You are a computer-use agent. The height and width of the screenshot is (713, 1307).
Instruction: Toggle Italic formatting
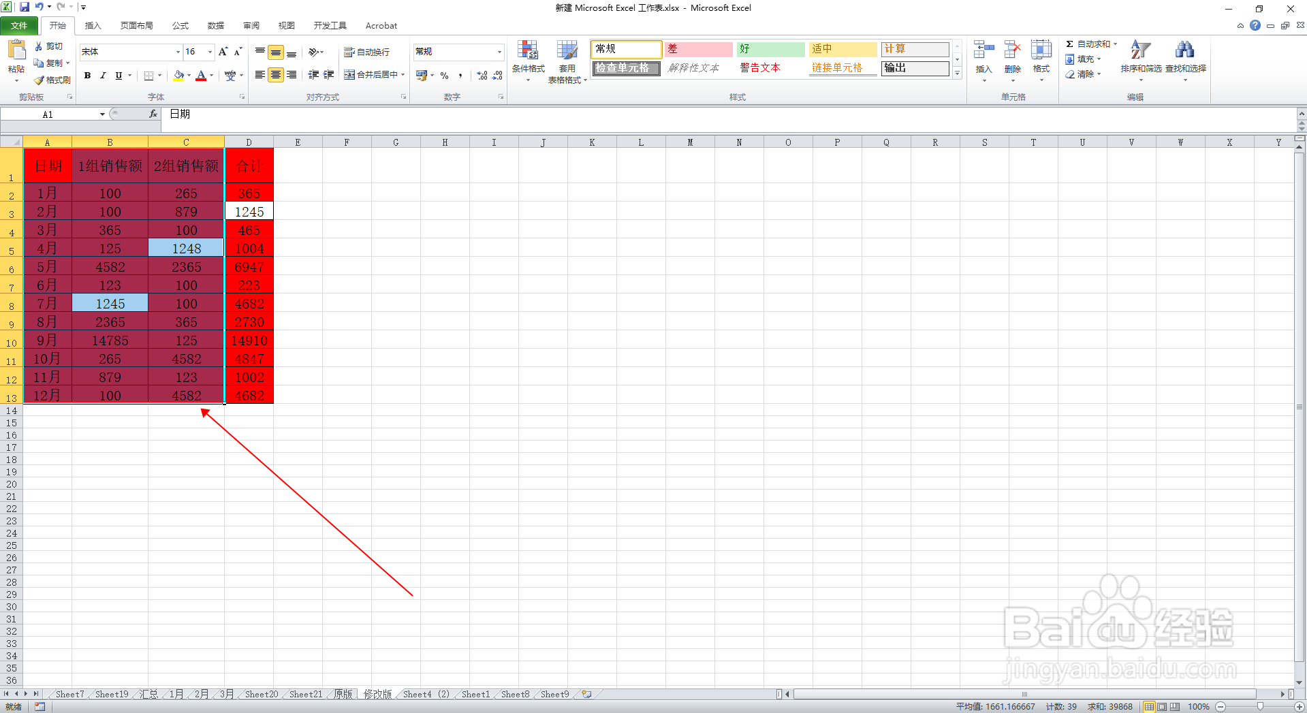103,76
